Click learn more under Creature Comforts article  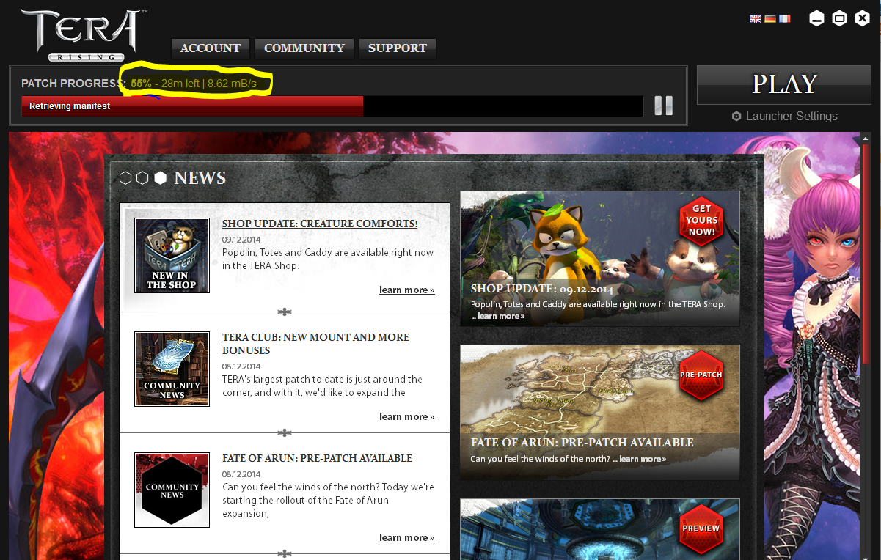pos(407,290)
